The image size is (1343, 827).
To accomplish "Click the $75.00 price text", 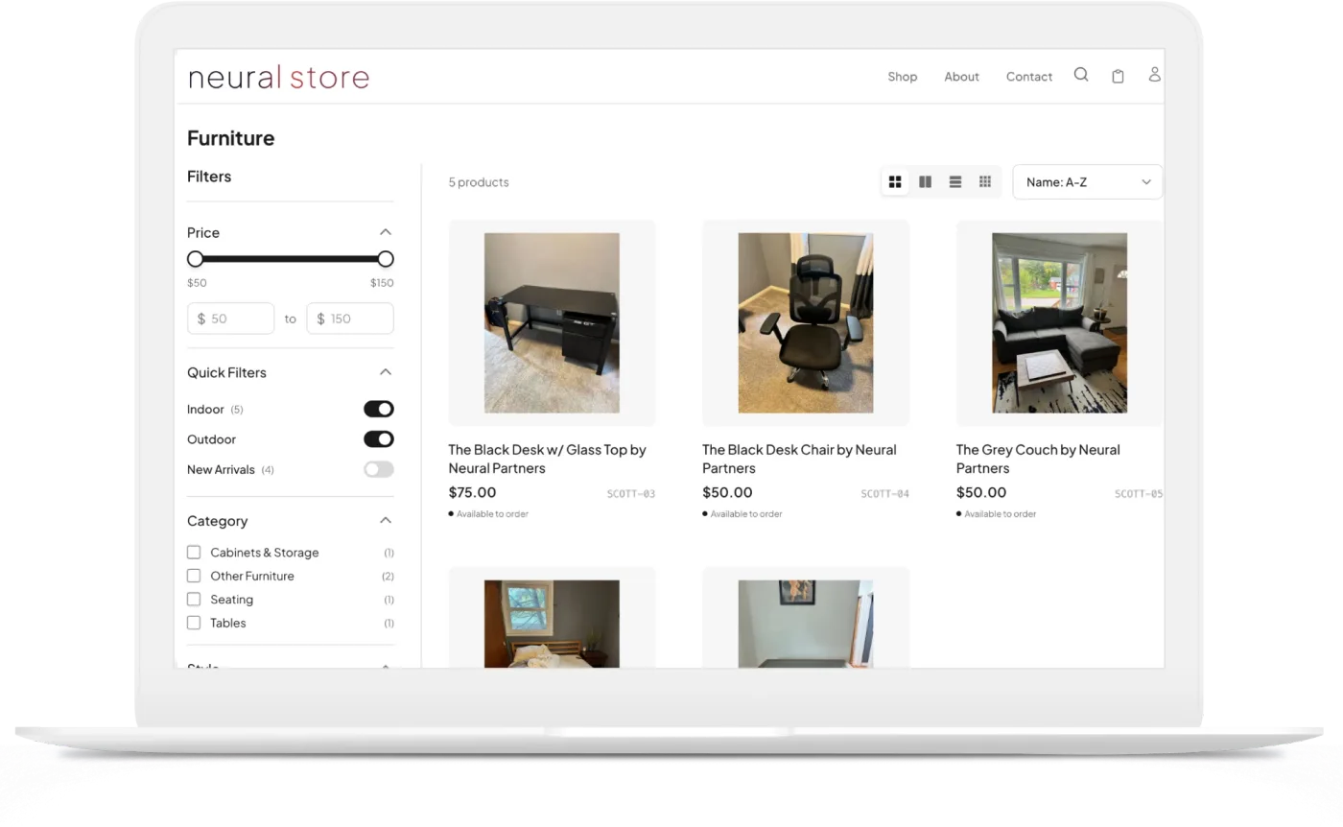I will pos(472,492).
